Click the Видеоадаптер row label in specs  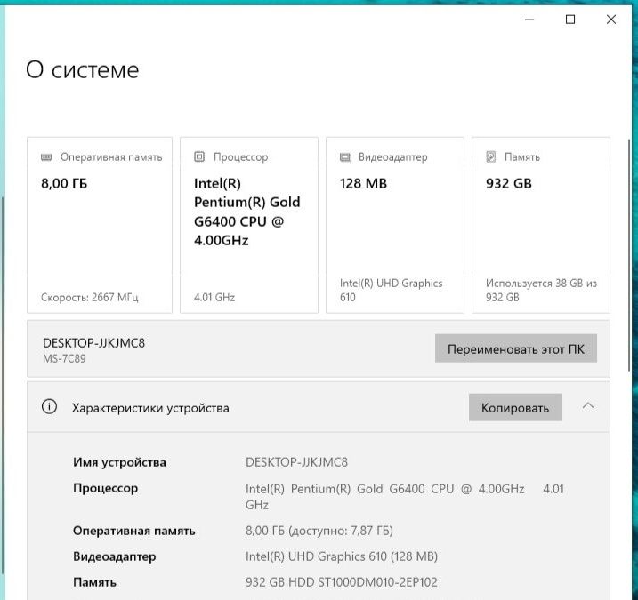coord(114,556)
